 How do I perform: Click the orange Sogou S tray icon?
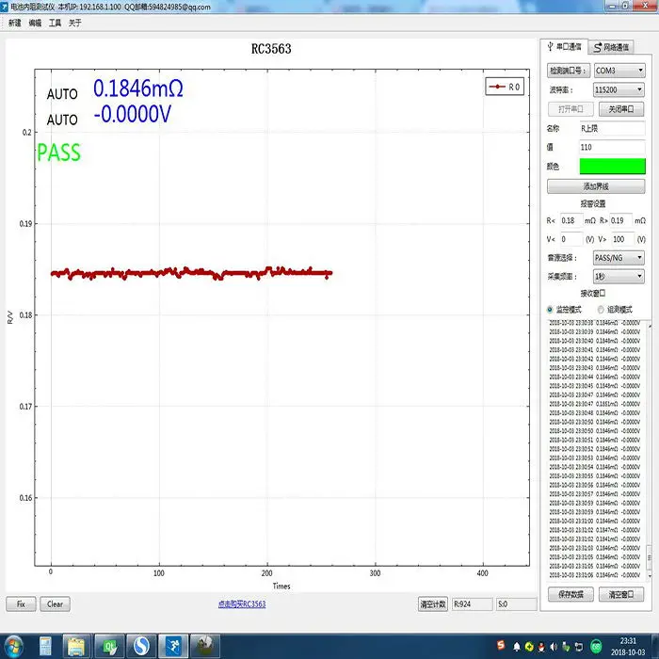[500, 645]
